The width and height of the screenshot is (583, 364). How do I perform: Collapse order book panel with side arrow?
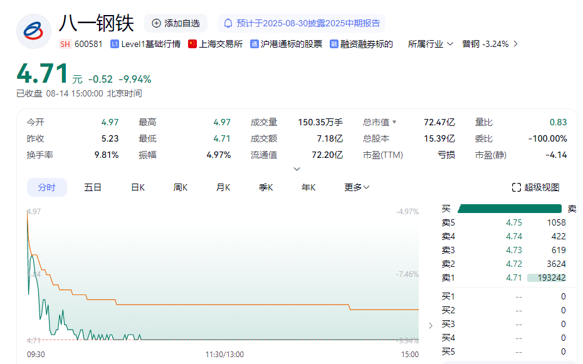430,325
